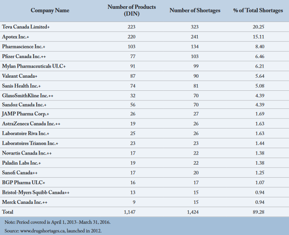Select Bristol-Myers Squibb Canada++ entry
The image size is (289, 235).
coord(35,192)
